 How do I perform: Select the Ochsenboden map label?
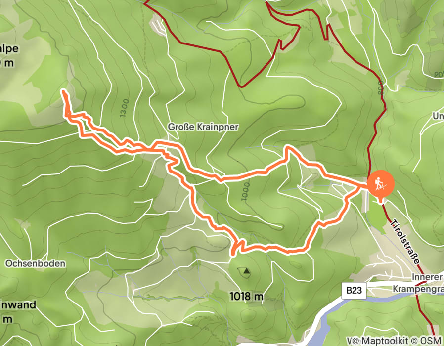click(x=36, y=263)
